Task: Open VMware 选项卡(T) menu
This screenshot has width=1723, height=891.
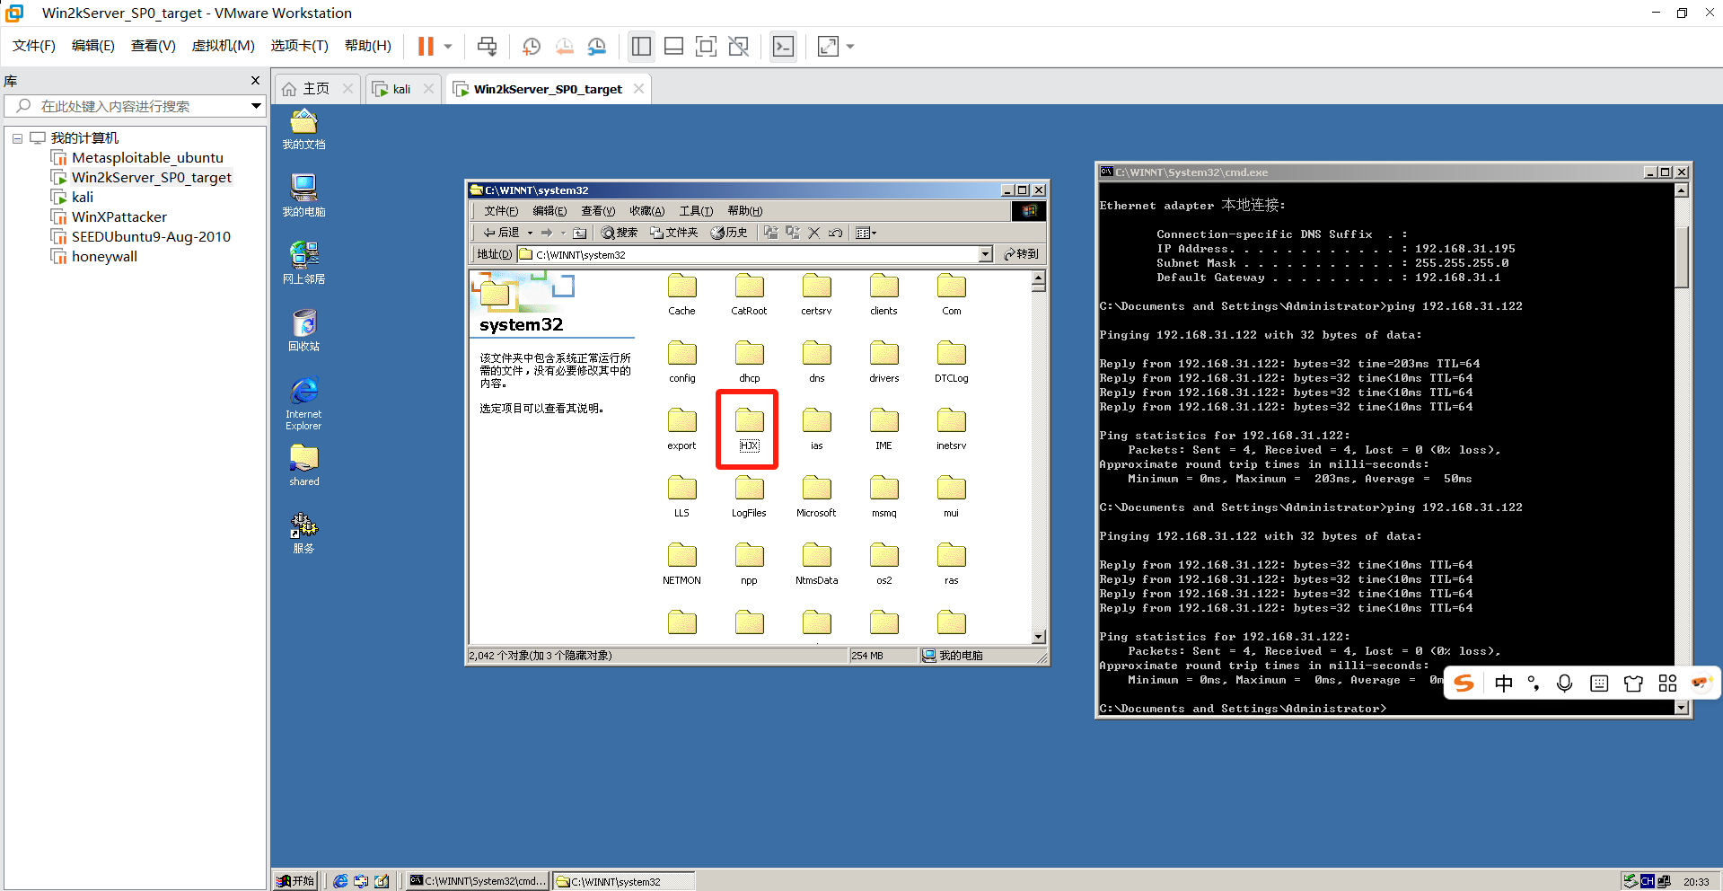Action: [x=300, y=46]
